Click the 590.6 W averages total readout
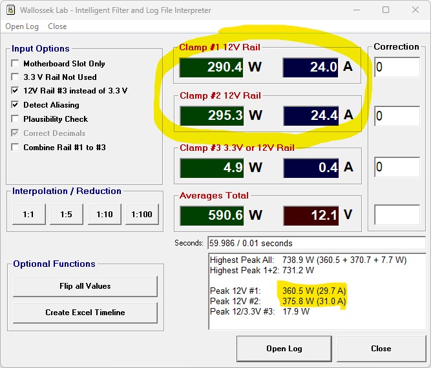This screenshot has width=431, height=368. click(212, 215)
